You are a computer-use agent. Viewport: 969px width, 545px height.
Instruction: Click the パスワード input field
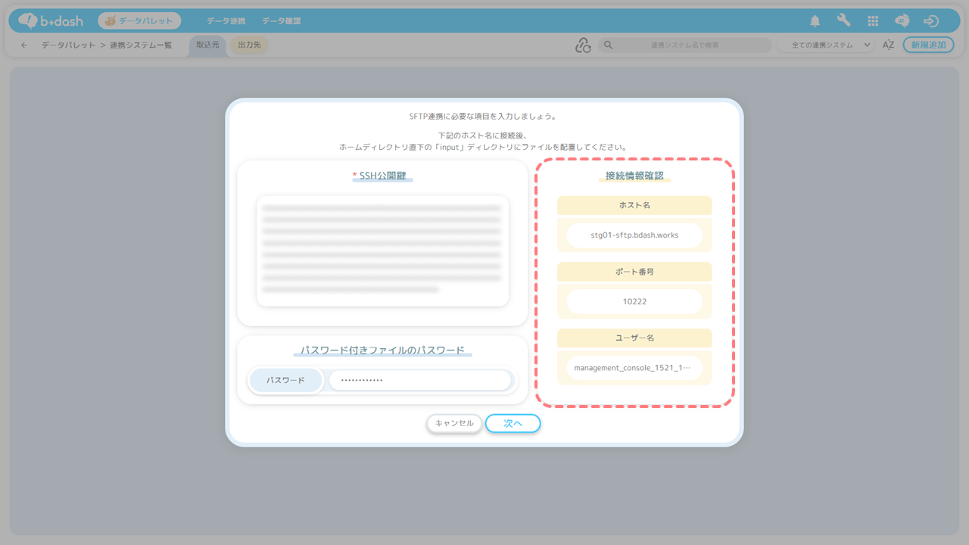click(420, 380)
